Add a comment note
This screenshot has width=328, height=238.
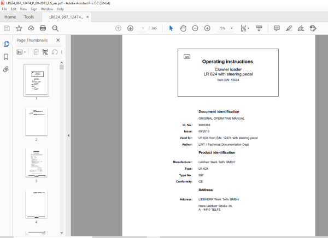277,28
